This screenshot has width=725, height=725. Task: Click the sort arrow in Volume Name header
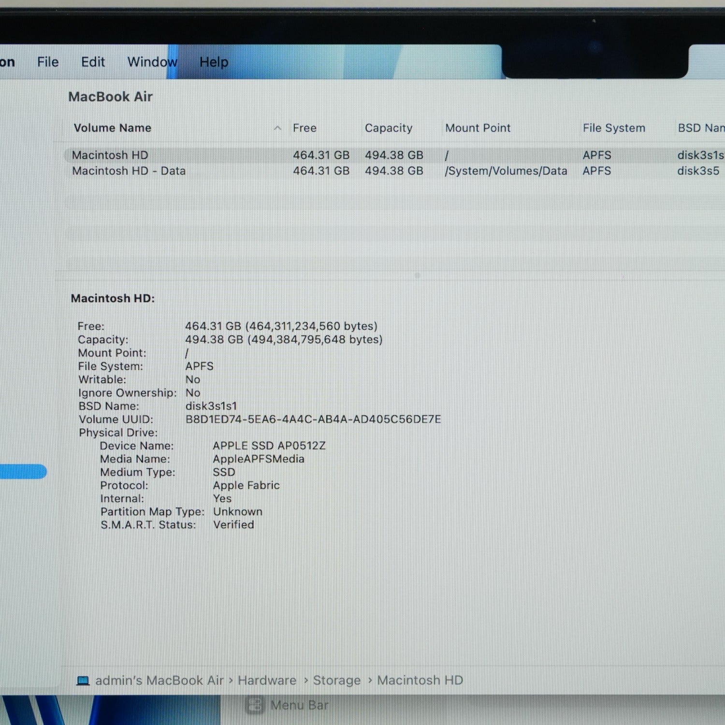277,128
